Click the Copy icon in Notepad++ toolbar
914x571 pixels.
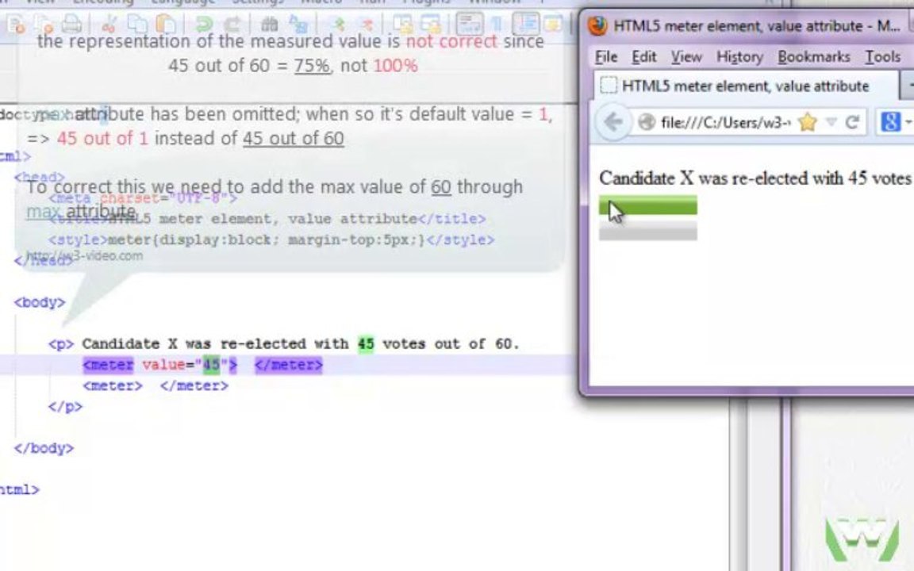coord(137,24)
